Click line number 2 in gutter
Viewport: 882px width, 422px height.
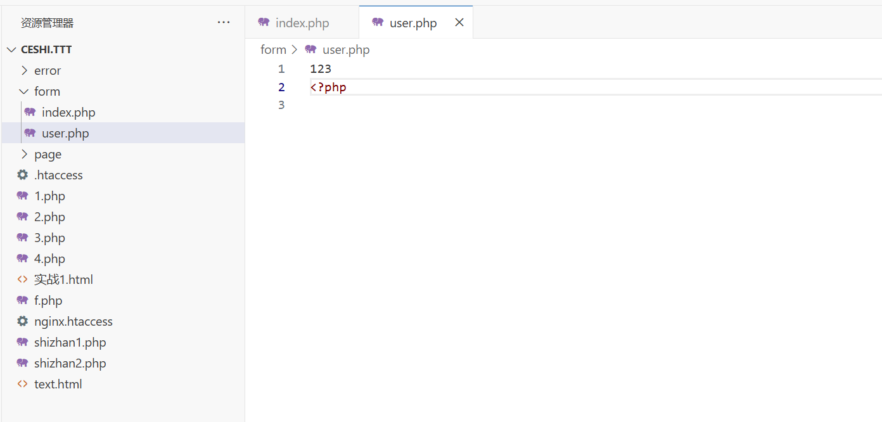click(281, 87)
